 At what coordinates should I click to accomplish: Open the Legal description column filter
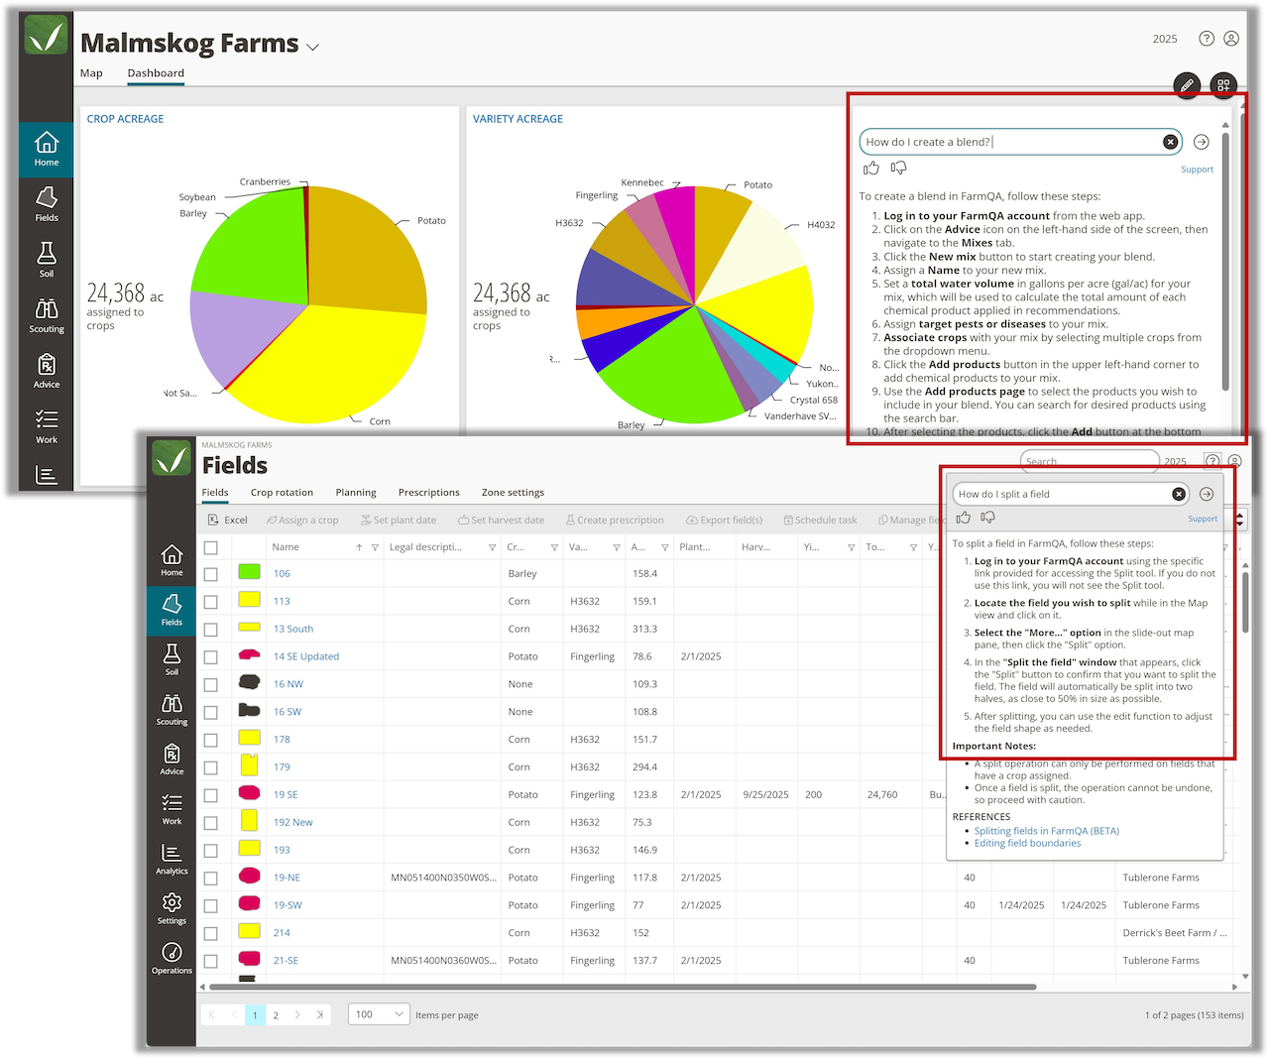point(493,547)
